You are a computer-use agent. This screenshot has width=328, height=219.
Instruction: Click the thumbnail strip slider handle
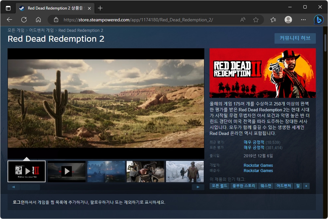[x=30, y=187]
